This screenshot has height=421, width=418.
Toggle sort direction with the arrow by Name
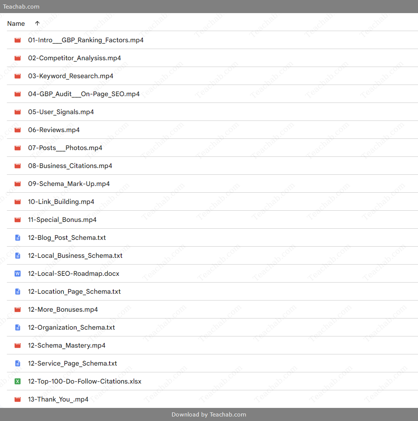pos(37,23)
